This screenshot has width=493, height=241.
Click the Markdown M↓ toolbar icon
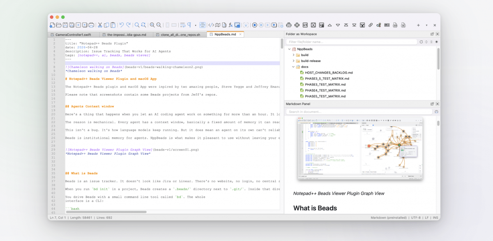[x=387, y=25]
